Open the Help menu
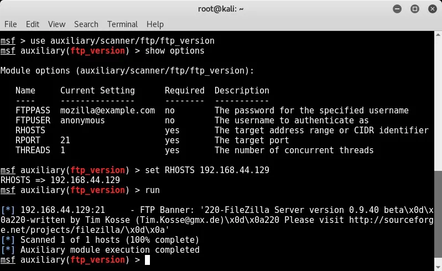The image size is (442, 271). 155,24
